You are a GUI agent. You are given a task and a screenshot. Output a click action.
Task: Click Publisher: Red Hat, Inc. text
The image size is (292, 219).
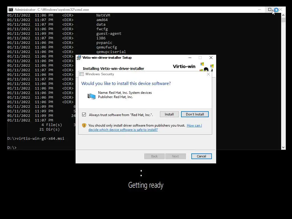pos(115,97)
